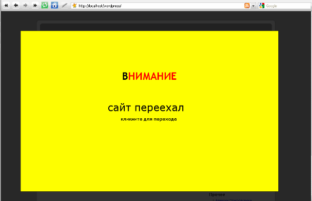Open the Home page via blue house icon
Screen dimensions: 312x201
(55, 5)
